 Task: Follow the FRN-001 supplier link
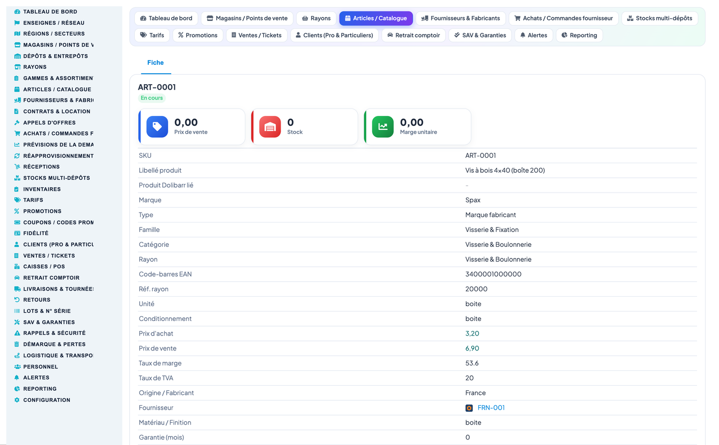point(491,408)
